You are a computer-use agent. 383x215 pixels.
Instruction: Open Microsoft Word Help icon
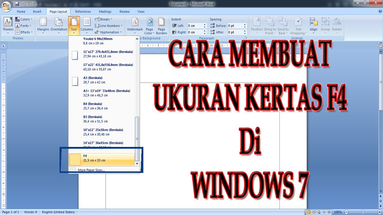[380, 11]
